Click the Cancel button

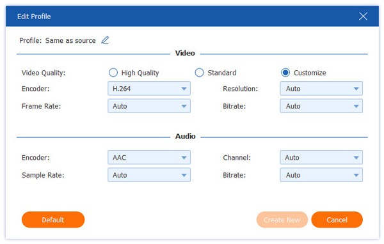(337, 220)
